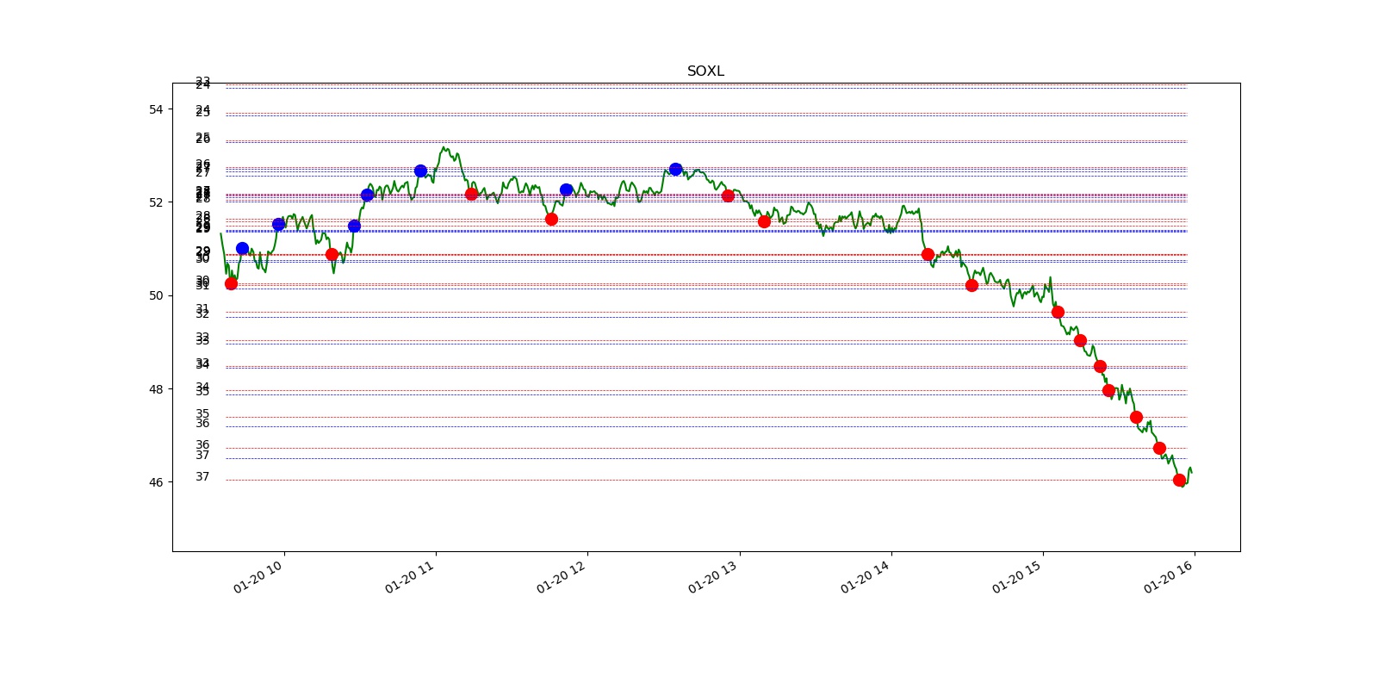Click the "01-20 13" x-axis label
Image resolution: width=1378 pixels, height=689 pixels.
712,577
